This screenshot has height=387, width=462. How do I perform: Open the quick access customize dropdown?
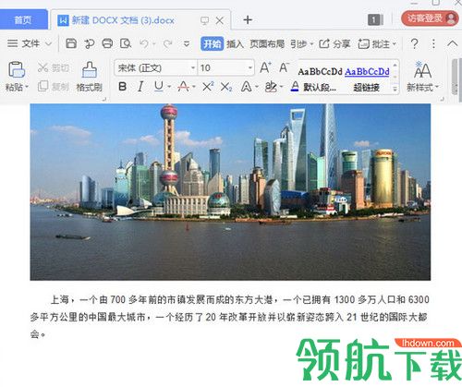tap(187, 43)
